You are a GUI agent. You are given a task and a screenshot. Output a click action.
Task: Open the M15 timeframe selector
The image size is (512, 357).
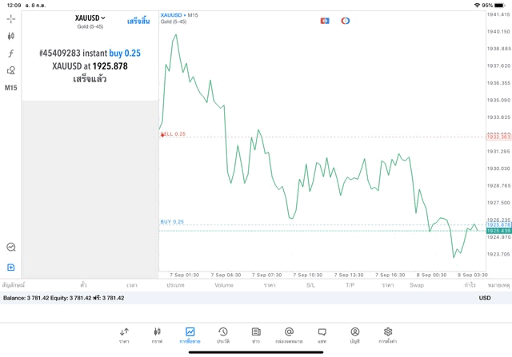coord(11,87)
